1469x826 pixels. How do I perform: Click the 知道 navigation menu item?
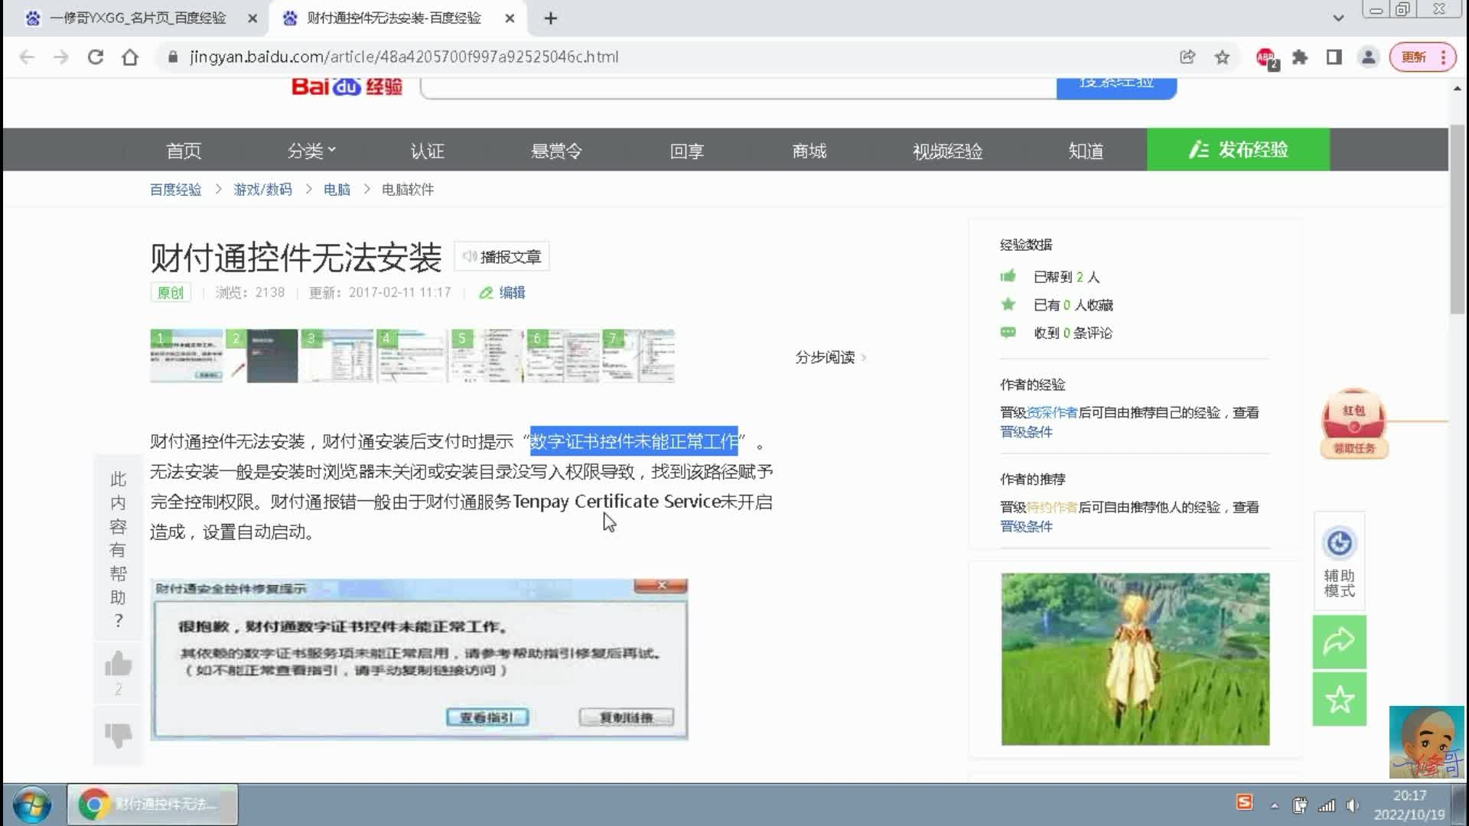[x=1085, y=151]
